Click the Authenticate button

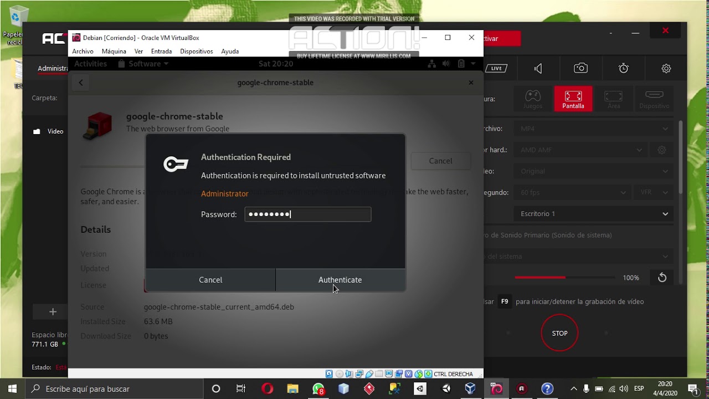[x=340, y=280]
